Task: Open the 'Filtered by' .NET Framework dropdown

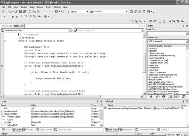Action: point(187,41)
